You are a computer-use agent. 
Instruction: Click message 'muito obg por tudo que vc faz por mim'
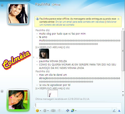point(62,34)
